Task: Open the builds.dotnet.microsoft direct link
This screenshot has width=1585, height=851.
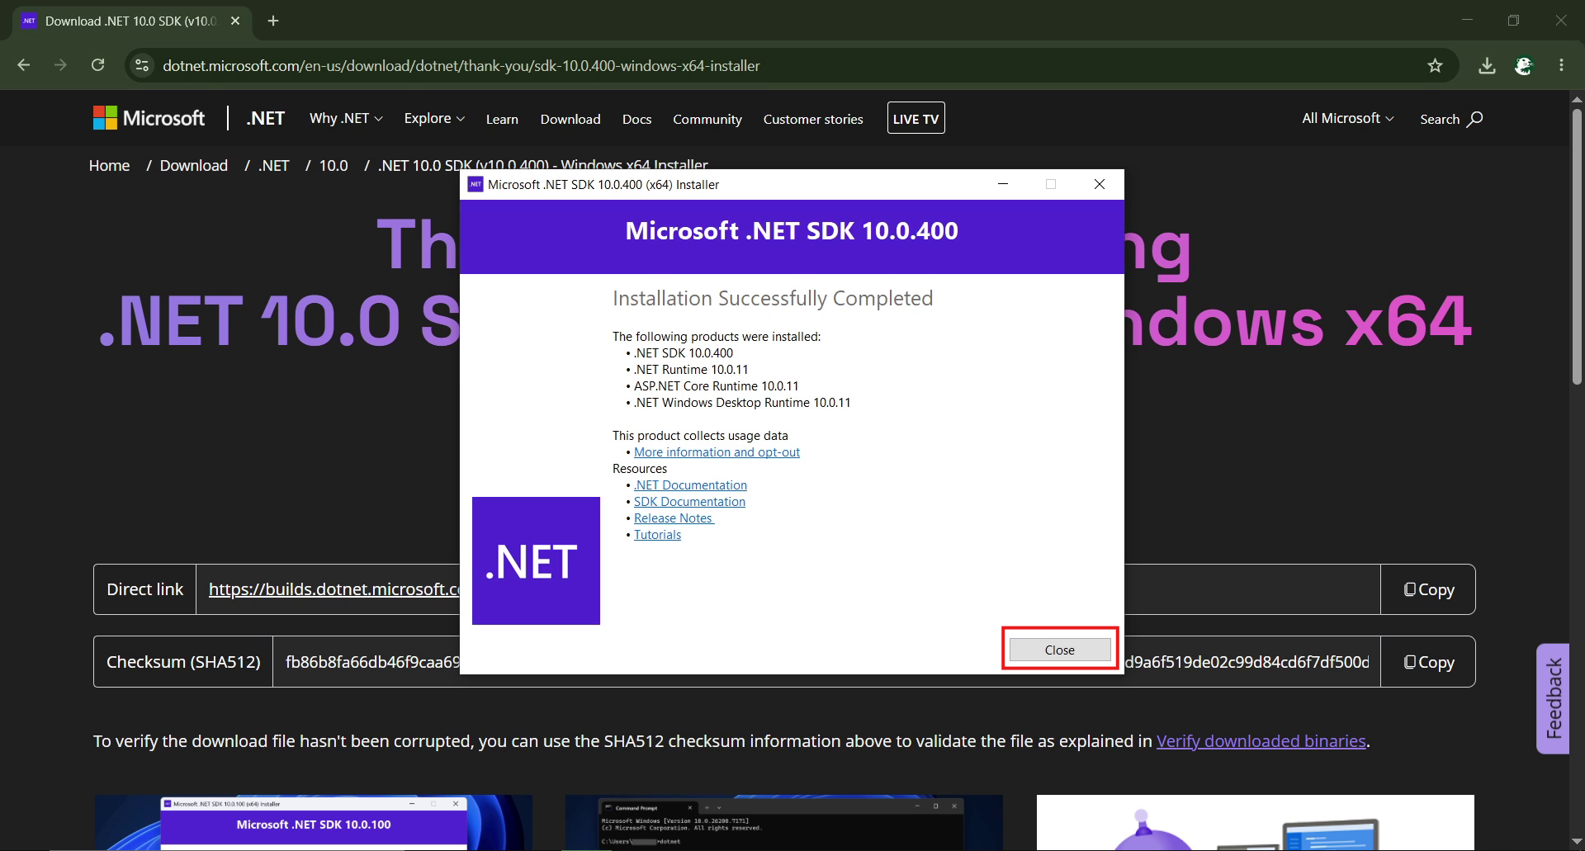Action: (x=334, y=589)
